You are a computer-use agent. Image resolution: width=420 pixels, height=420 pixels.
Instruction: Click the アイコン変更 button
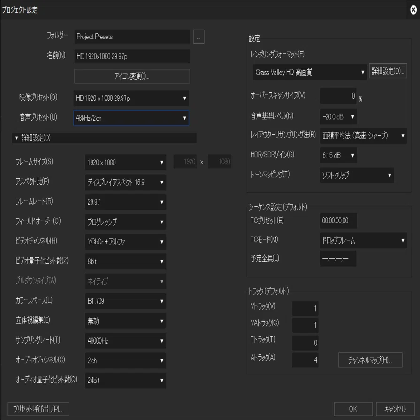[x=132, y=76]
